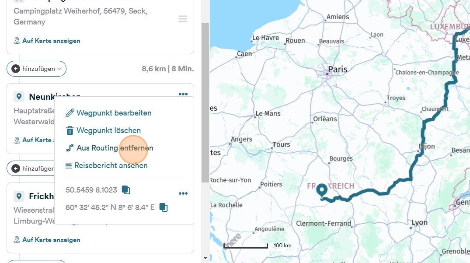
Task: Select Wegpunkt löschen in the menu
Action: tap(103, 130)
